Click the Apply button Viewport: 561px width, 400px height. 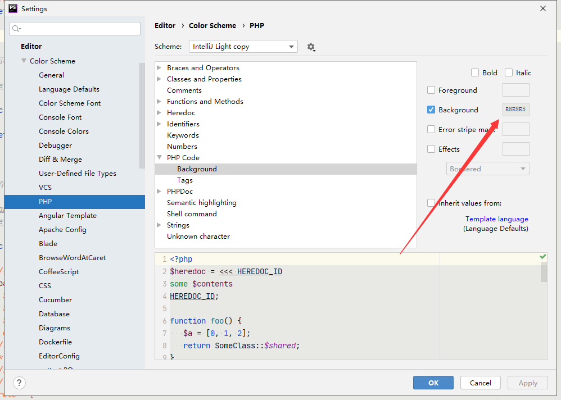tap(528, 383)
